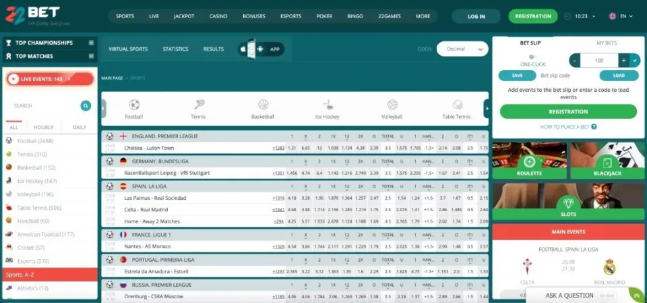Click the magnifier search icon

coord(86,106)
